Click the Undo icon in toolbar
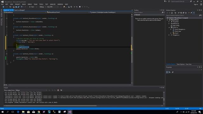This screenshot has width=203, height=114. [x=22, y=7]
